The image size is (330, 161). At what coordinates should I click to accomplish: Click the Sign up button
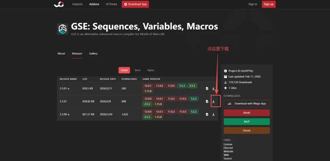click(x=269, y=4)
